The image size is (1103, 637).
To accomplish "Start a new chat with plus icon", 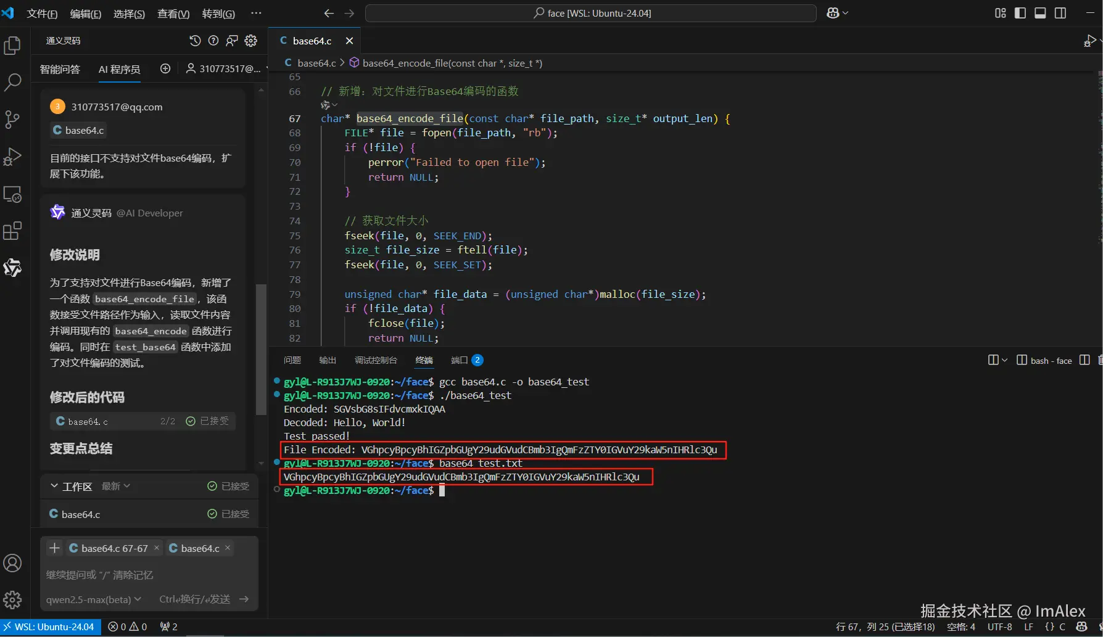I will click(165, 68).
